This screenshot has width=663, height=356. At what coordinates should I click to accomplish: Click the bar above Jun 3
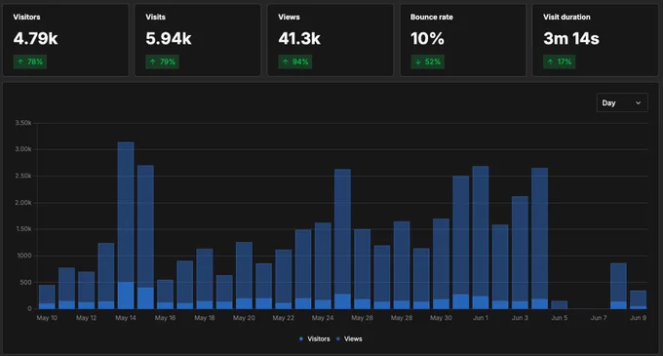coord(520,253)
